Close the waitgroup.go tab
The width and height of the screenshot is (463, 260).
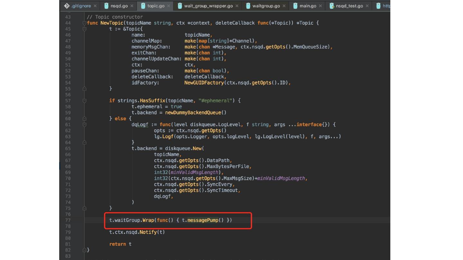pyautogui.click(x=284, y=6)
